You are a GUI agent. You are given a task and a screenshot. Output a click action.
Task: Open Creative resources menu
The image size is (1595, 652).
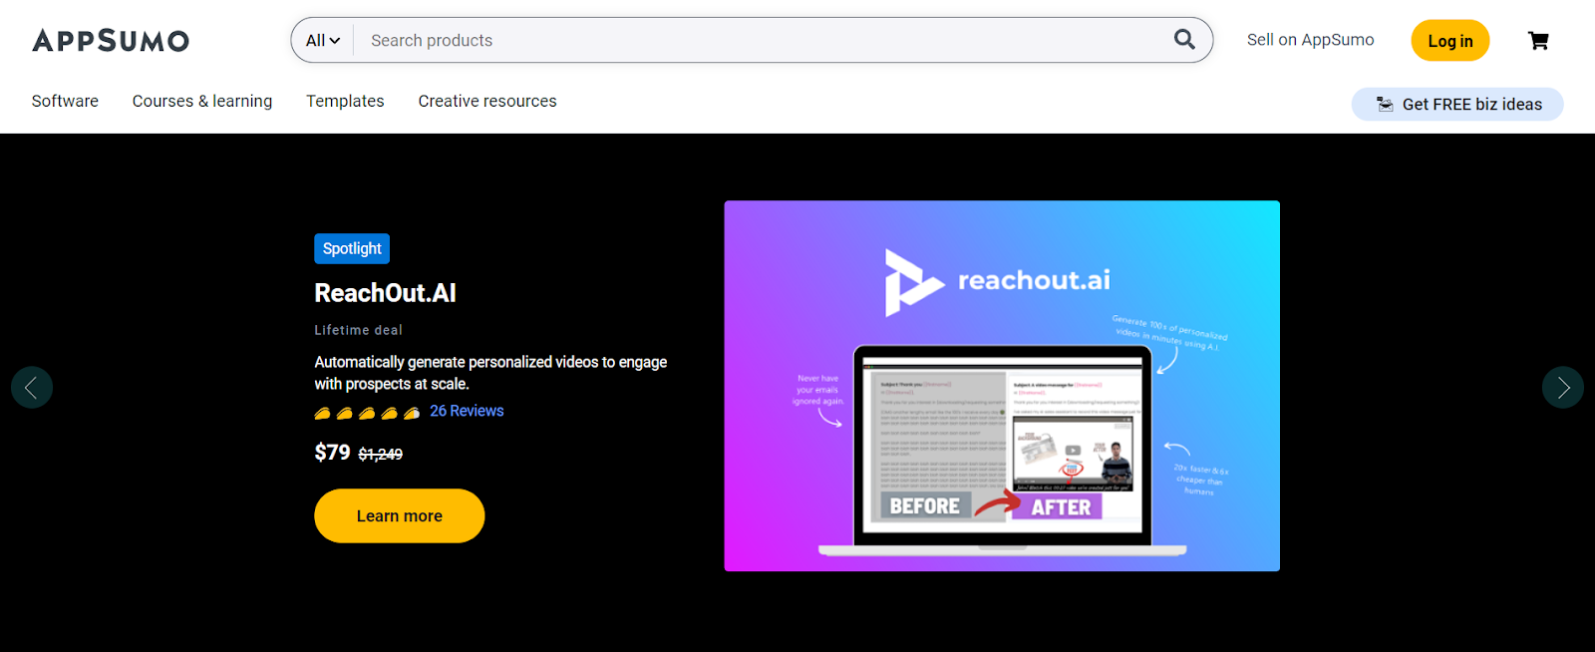[487, 101]
